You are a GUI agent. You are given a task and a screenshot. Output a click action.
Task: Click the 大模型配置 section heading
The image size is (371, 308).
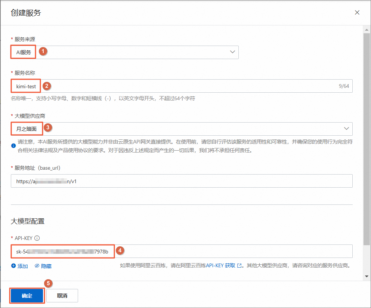coord(28,221)
